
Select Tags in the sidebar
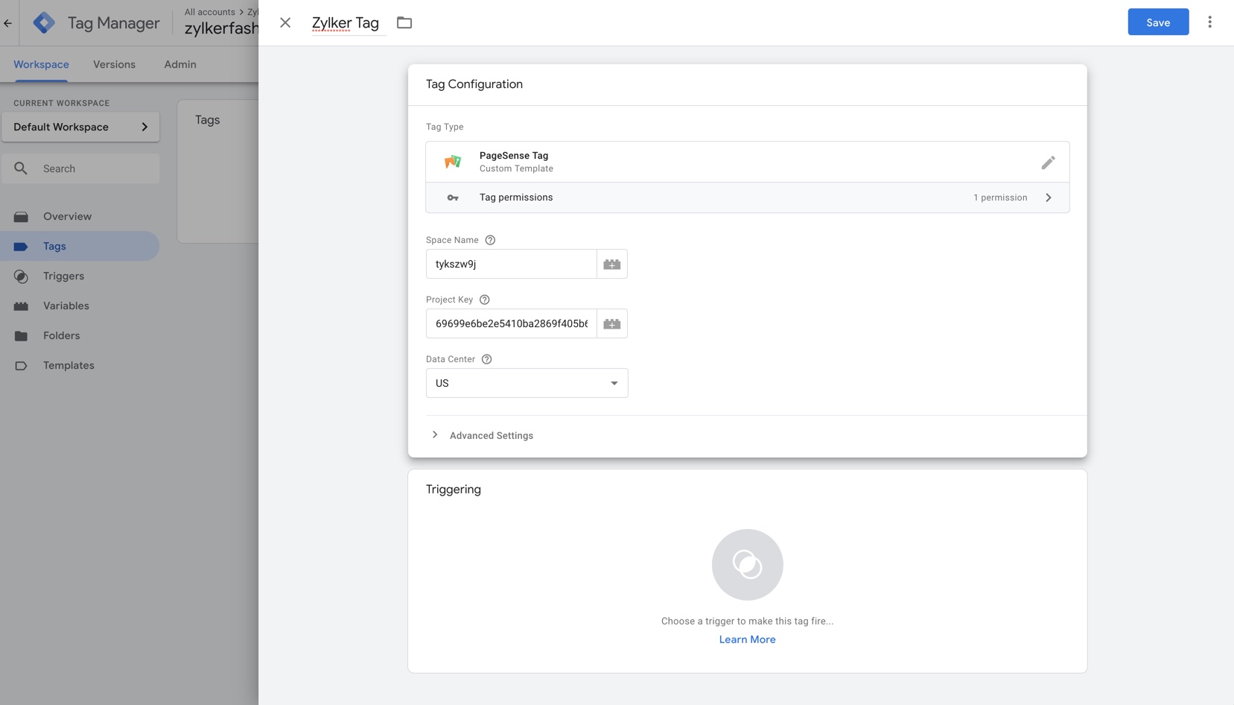(x=80, y=246)
